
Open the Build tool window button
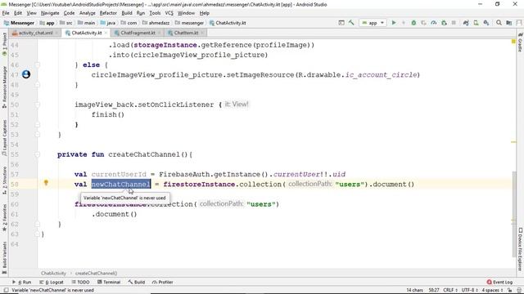(x=137, y=282)
